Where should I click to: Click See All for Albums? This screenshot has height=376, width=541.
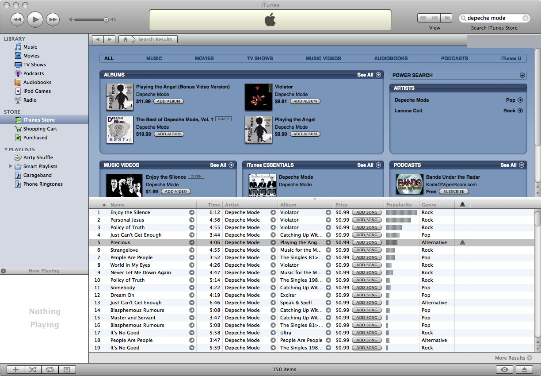click(369, 75)
